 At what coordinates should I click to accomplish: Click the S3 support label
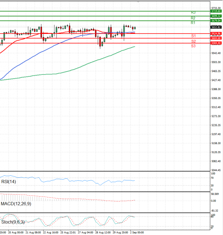[x=193, y=46]
